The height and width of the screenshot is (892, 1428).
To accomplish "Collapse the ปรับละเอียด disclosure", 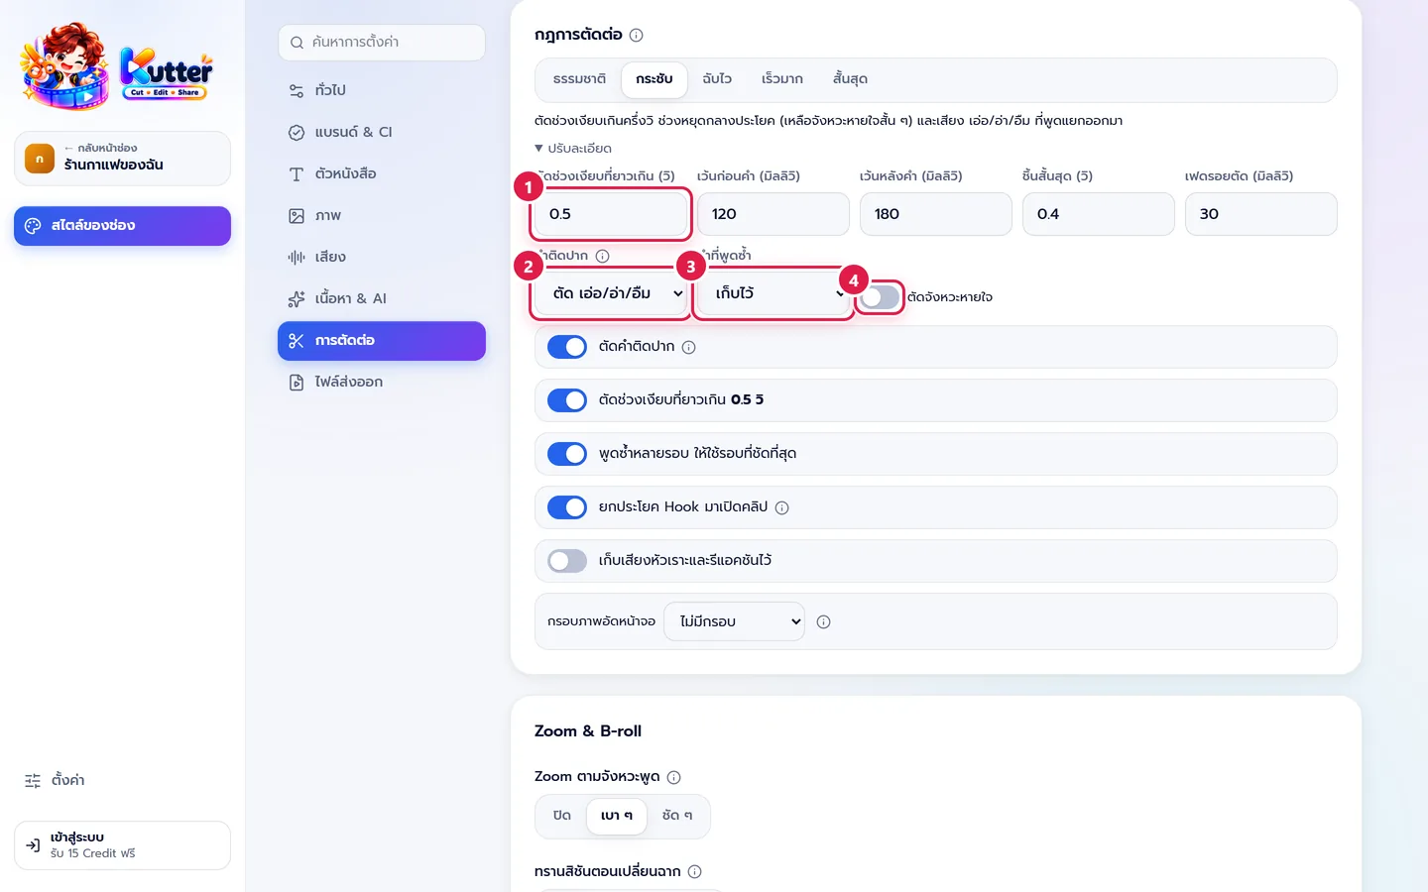I will click(x=573, y=149).
